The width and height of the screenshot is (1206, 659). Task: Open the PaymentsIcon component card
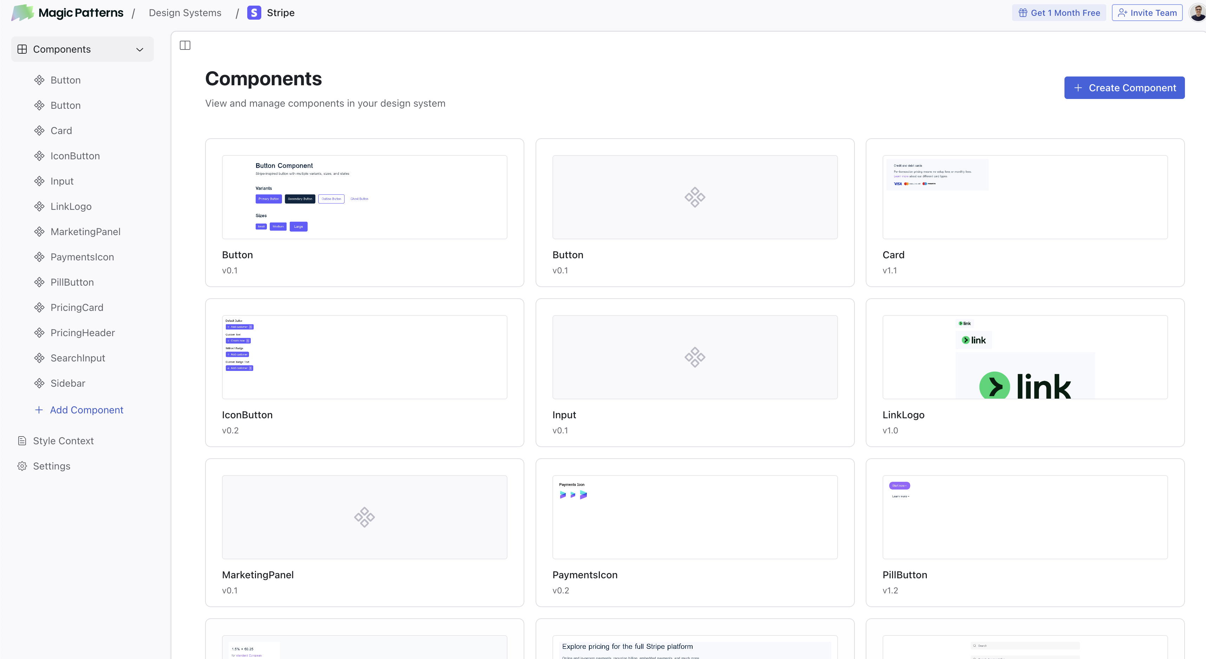tap(695, 532)
